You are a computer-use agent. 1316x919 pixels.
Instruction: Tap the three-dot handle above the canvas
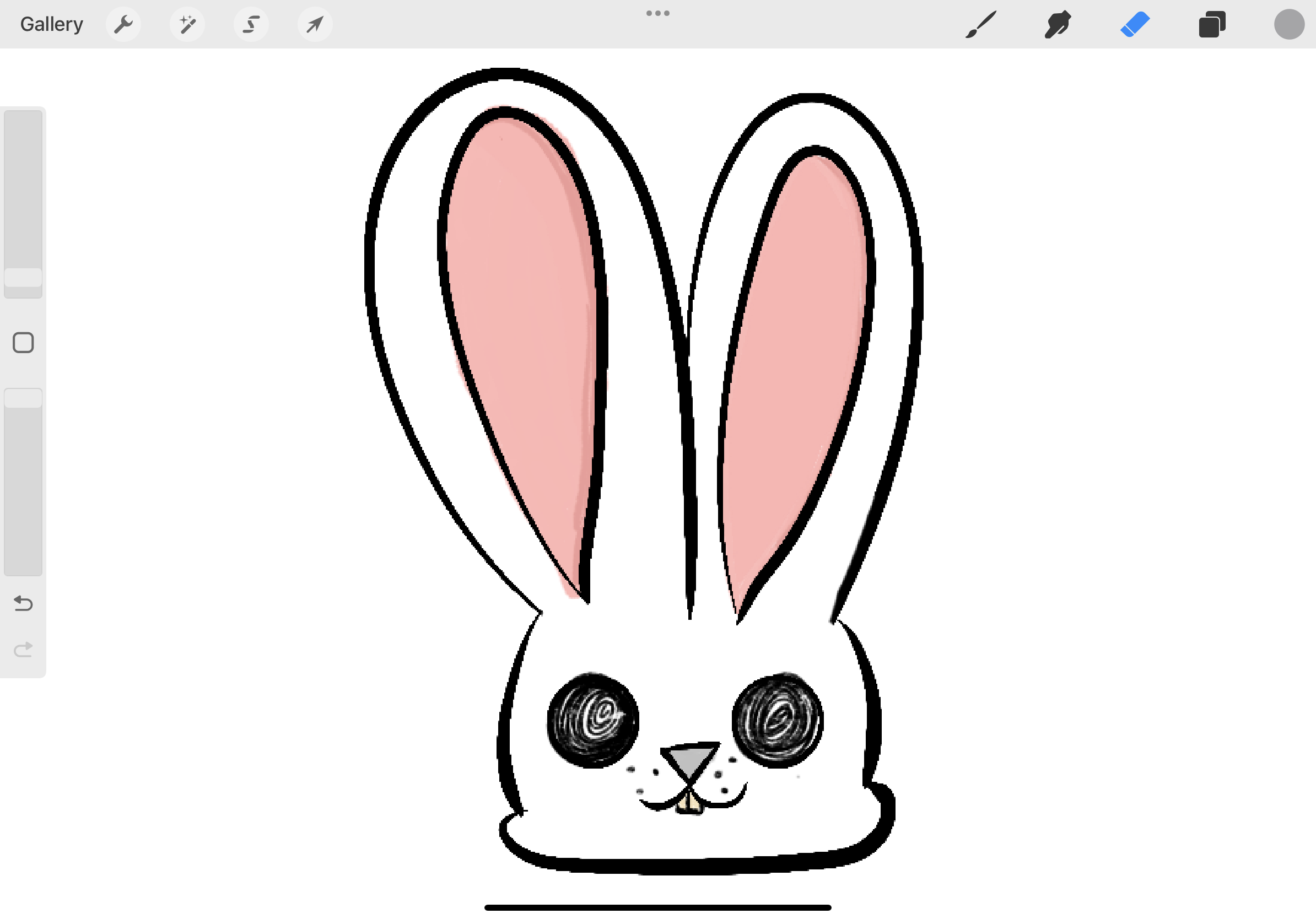657,13
